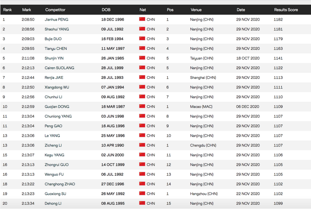This screenshot has width=311, height=209.
Task: Click competitor name Guoxiong SU
Action: tap(55, 194)
